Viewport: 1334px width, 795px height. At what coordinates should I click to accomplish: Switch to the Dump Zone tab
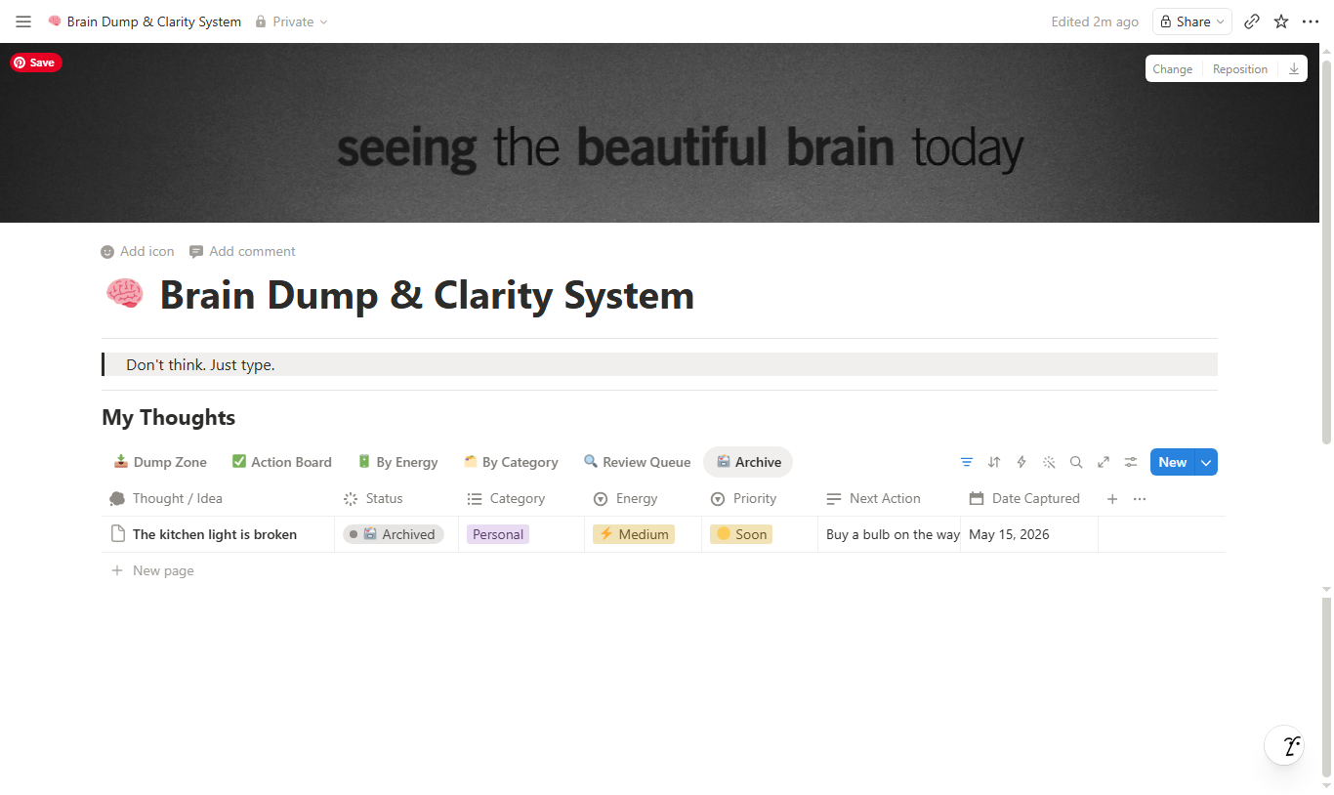pos(160,462)
